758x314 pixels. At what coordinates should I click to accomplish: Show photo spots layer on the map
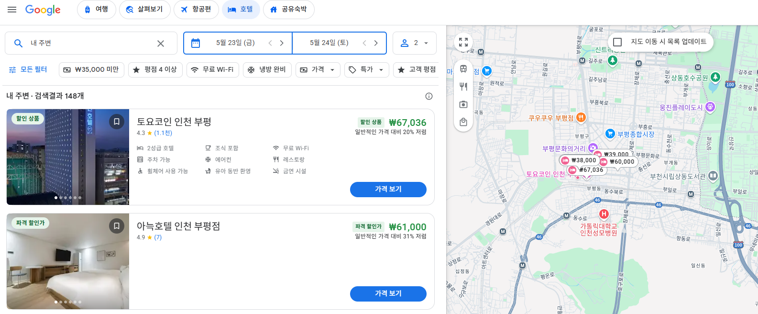coord(463,104)
